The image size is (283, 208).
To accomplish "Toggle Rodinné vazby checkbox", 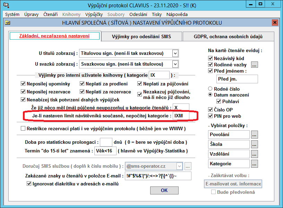I will tap(210, 65).
